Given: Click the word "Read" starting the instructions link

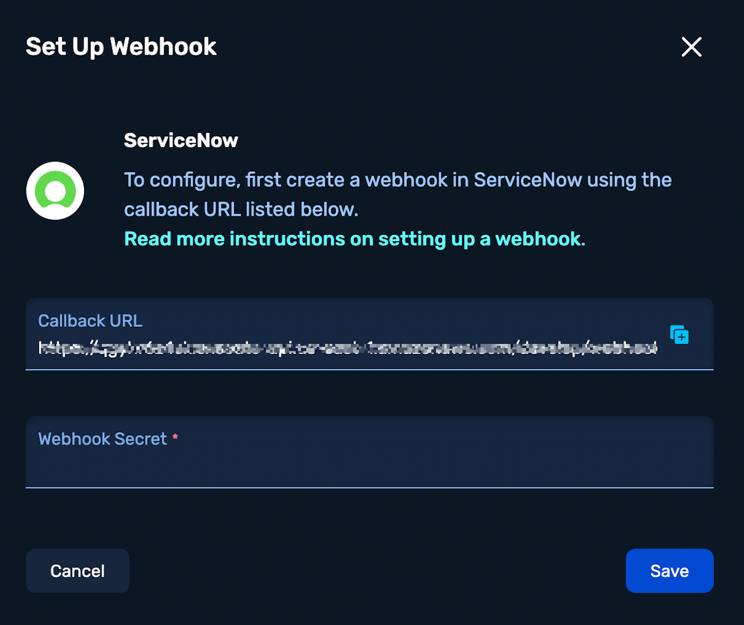Looking at the screenshot, I should point(147,239).
